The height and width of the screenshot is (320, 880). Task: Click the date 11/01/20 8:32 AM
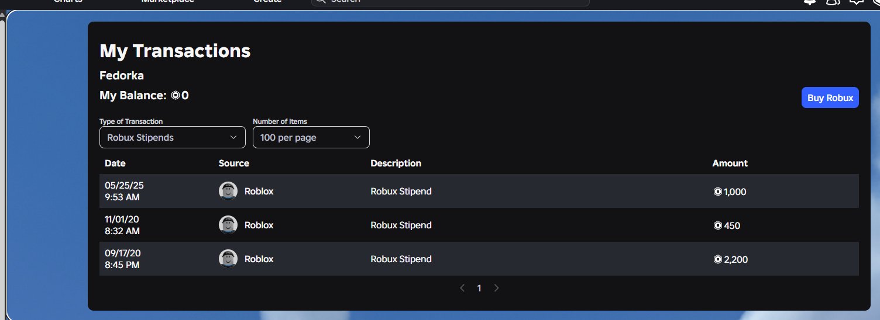[122, 225]
